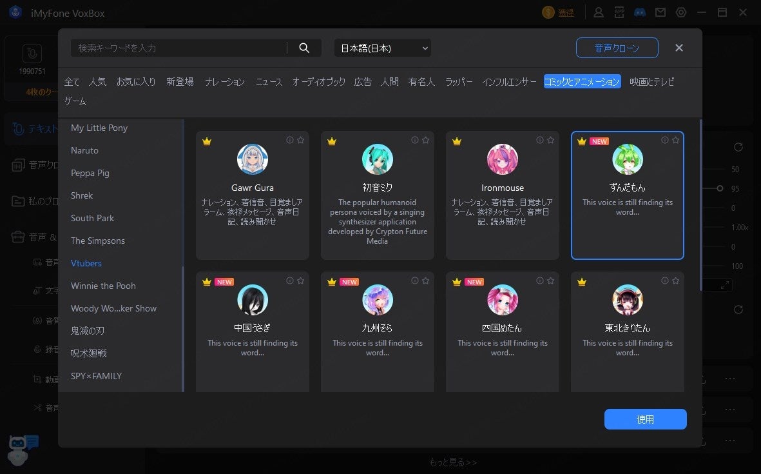Screen dimensions: 761x474
Task: Favorite the 九州そら voice star
Action: point(426,281)
